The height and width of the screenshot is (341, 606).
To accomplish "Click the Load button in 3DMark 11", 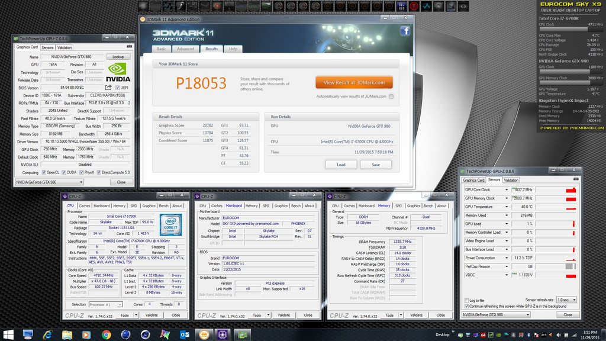I will click(341, 165).
